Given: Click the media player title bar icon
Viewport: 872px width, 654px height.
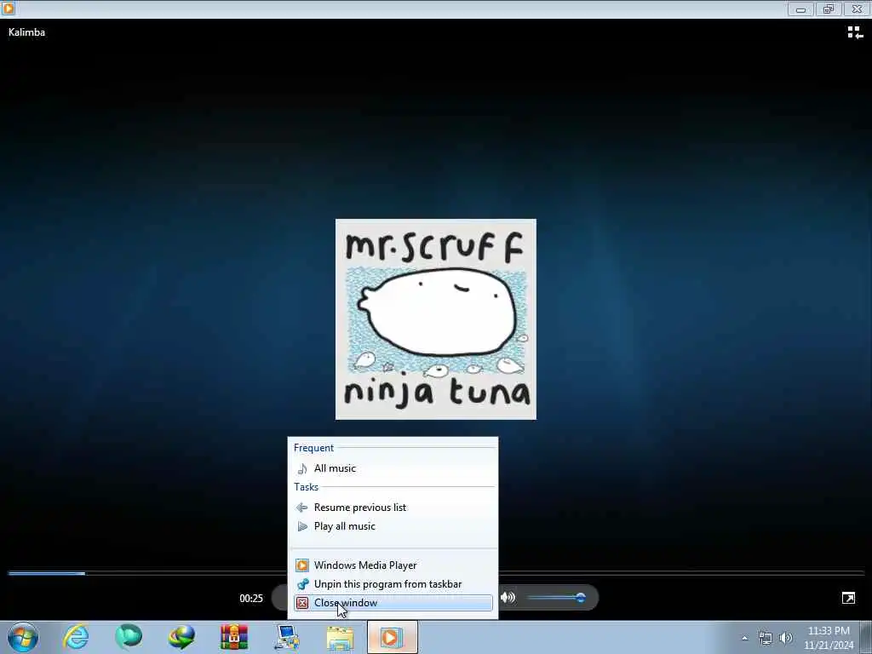Looking at the screenshot, I should (8, 9).
